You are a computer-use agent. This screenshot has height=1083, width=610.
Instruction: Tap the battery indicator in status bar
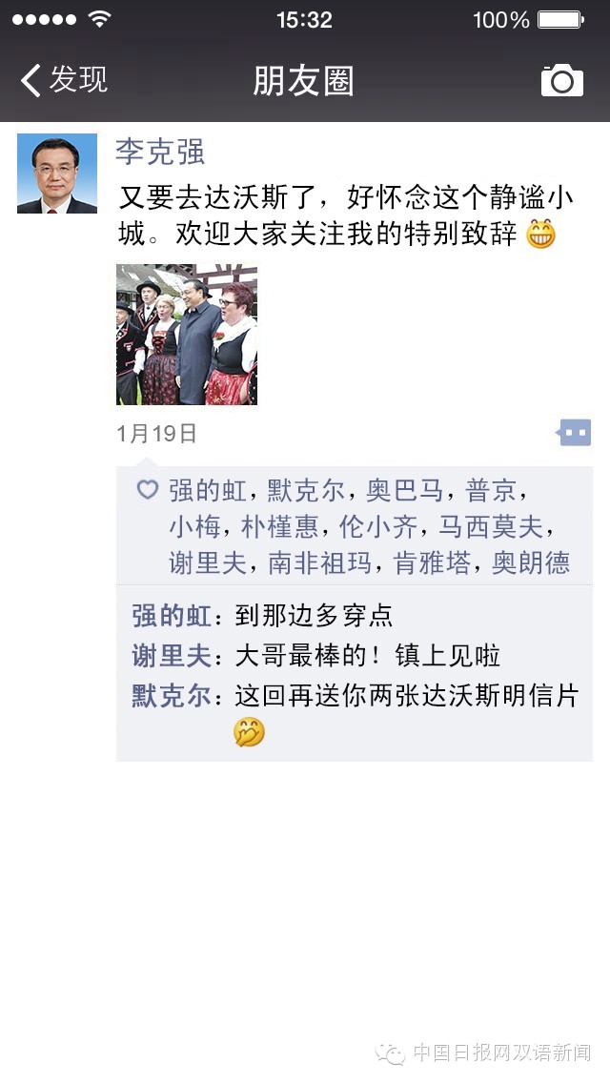point(560,19)
